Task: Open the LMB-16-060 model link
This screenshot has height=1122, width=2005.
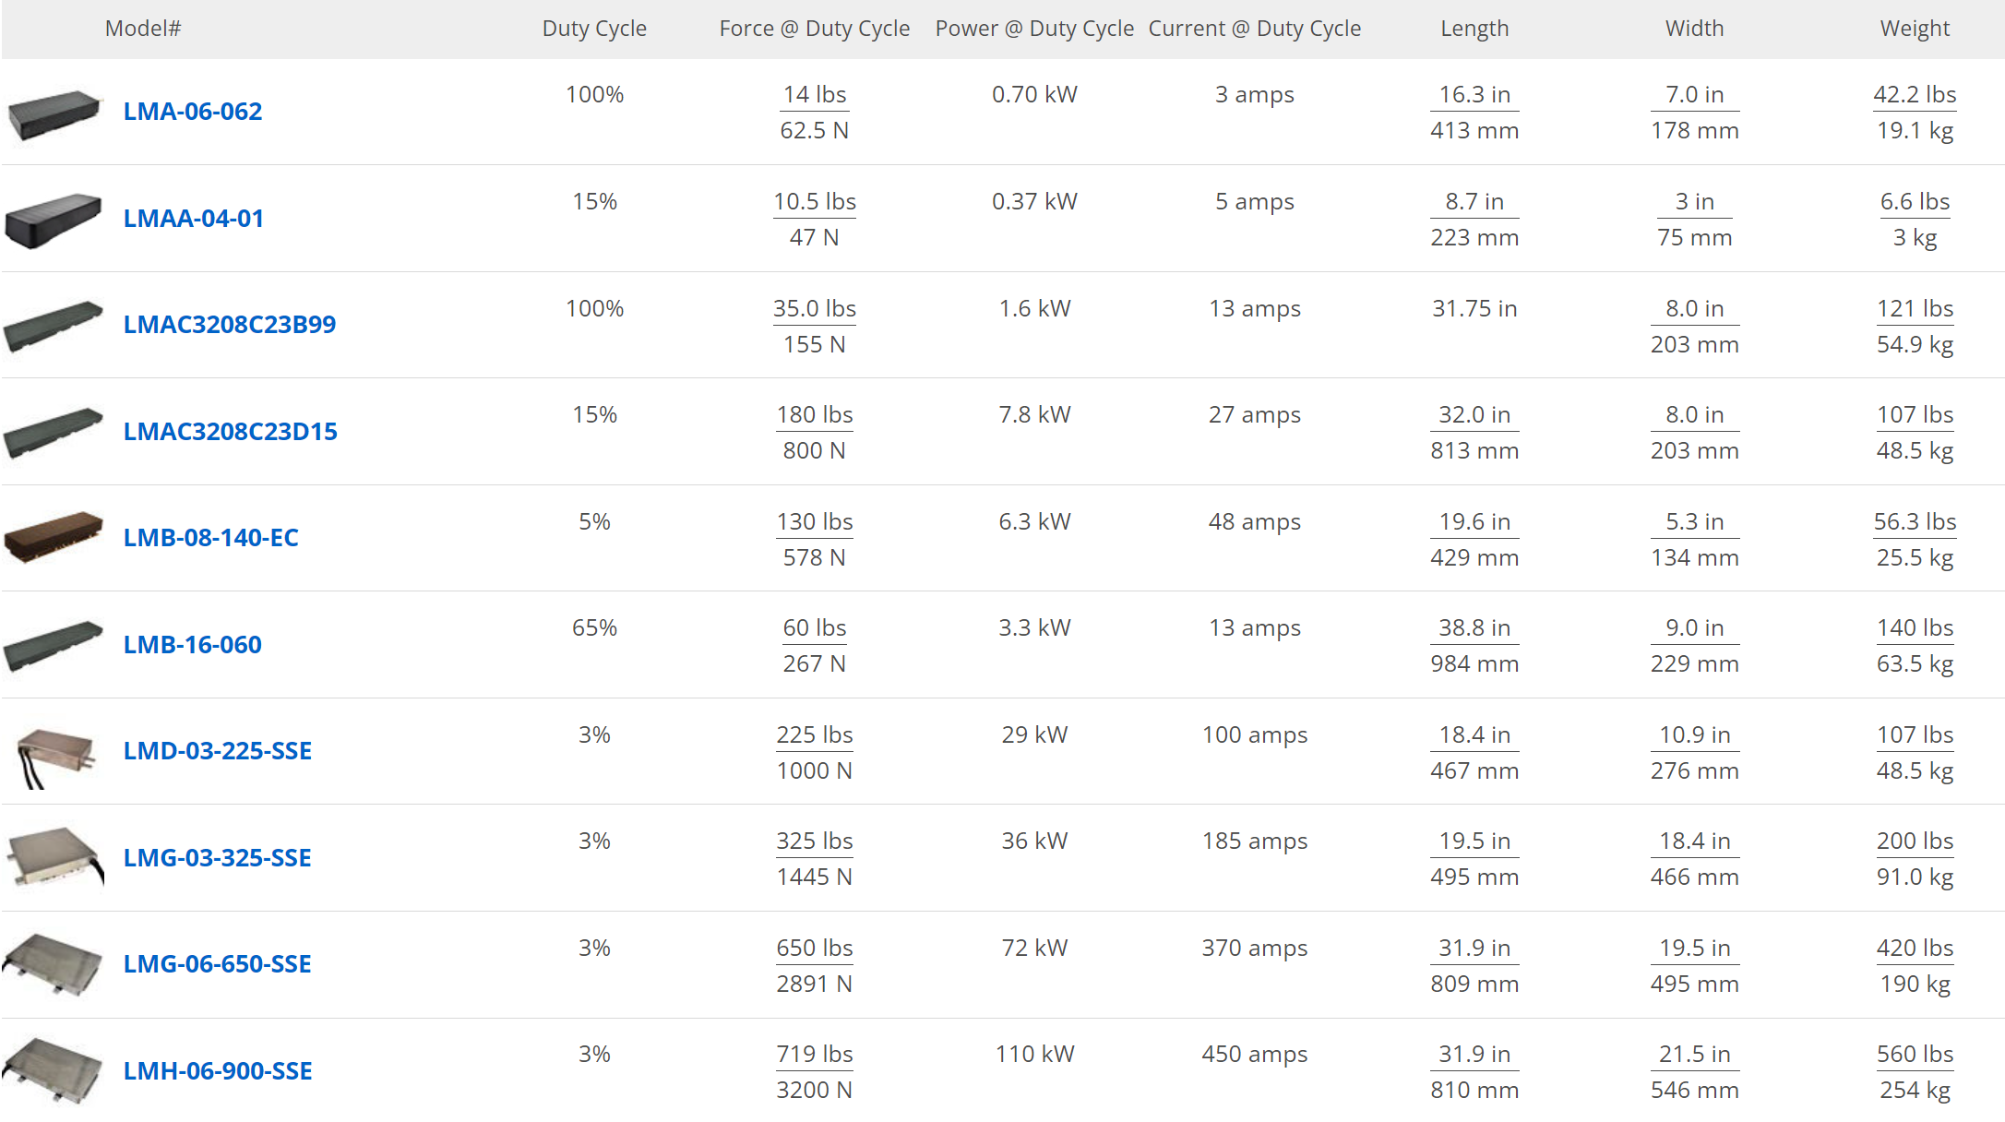Action: [x=193, y=645]
